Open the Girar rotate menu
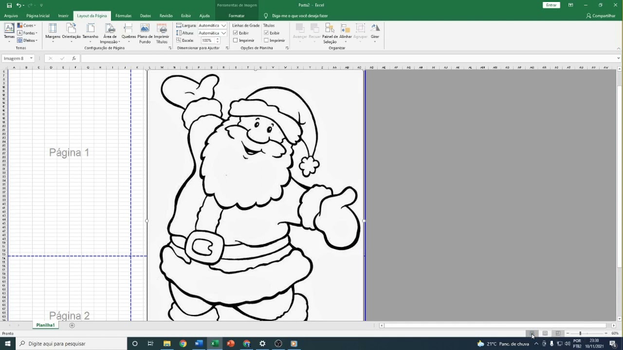The width and height of the screenshot is (623, 350). (375, 33)
